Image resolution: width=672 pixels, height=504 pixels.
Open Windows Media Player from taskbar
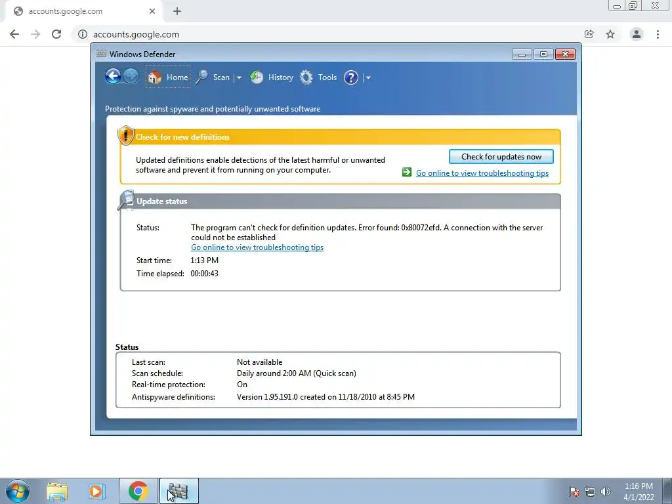point(97,491)
